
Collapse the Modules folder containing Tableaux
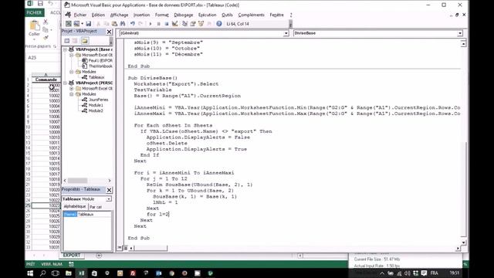click(x=72, y=72)
